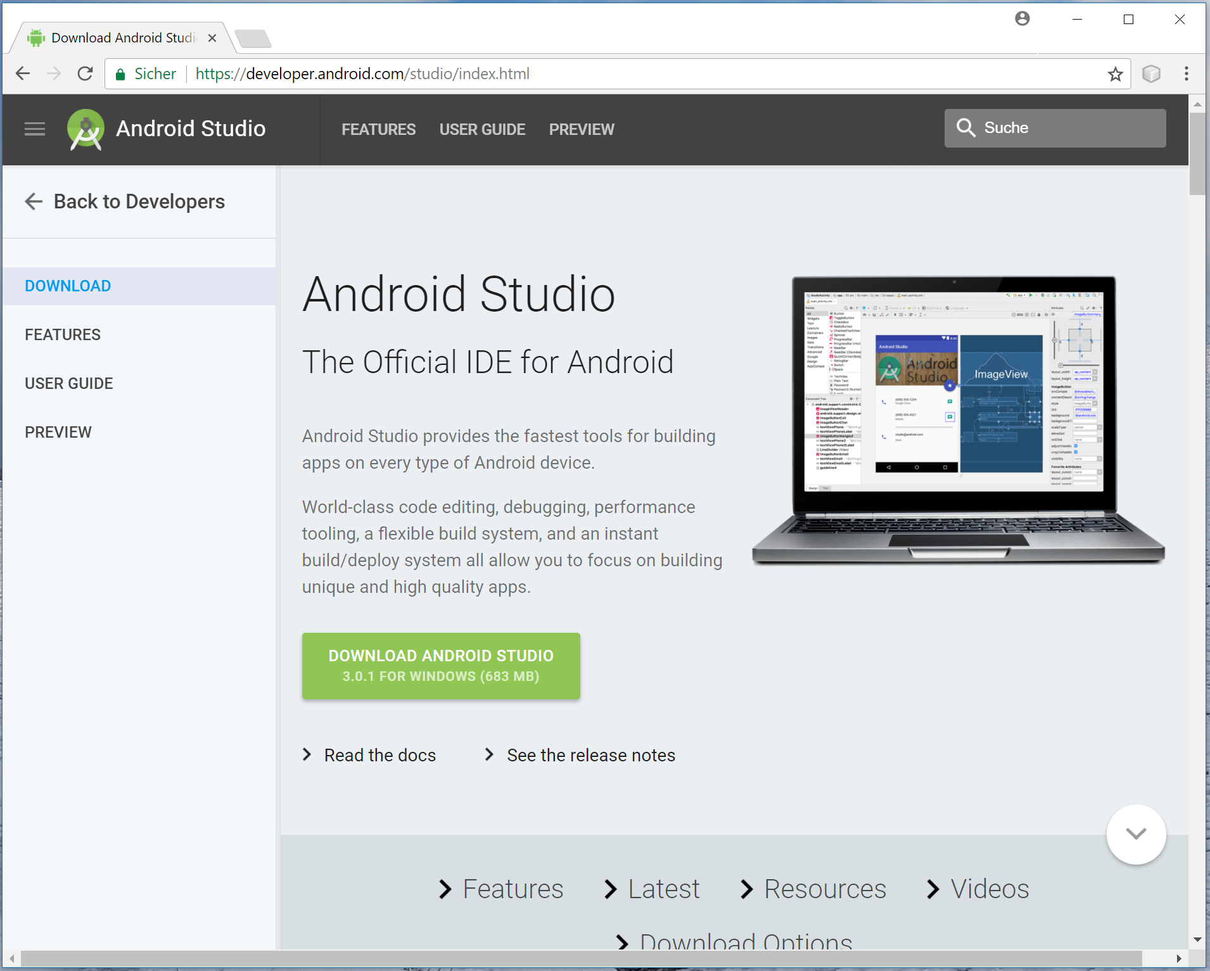Click the Android Studio logo icon

coord(86,130)
